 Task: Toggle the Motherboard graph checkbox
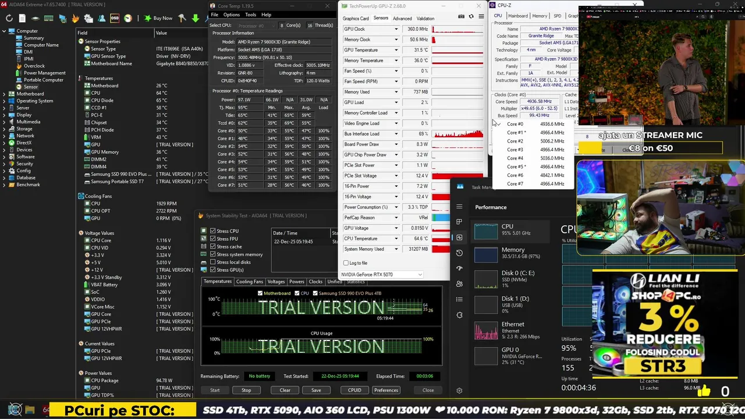(260, 293)
